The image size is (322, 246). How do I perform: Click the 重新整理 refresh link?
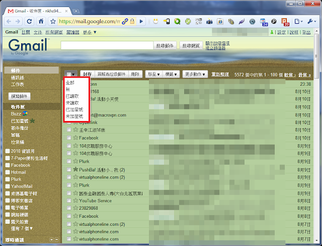[x=220, y=74]
